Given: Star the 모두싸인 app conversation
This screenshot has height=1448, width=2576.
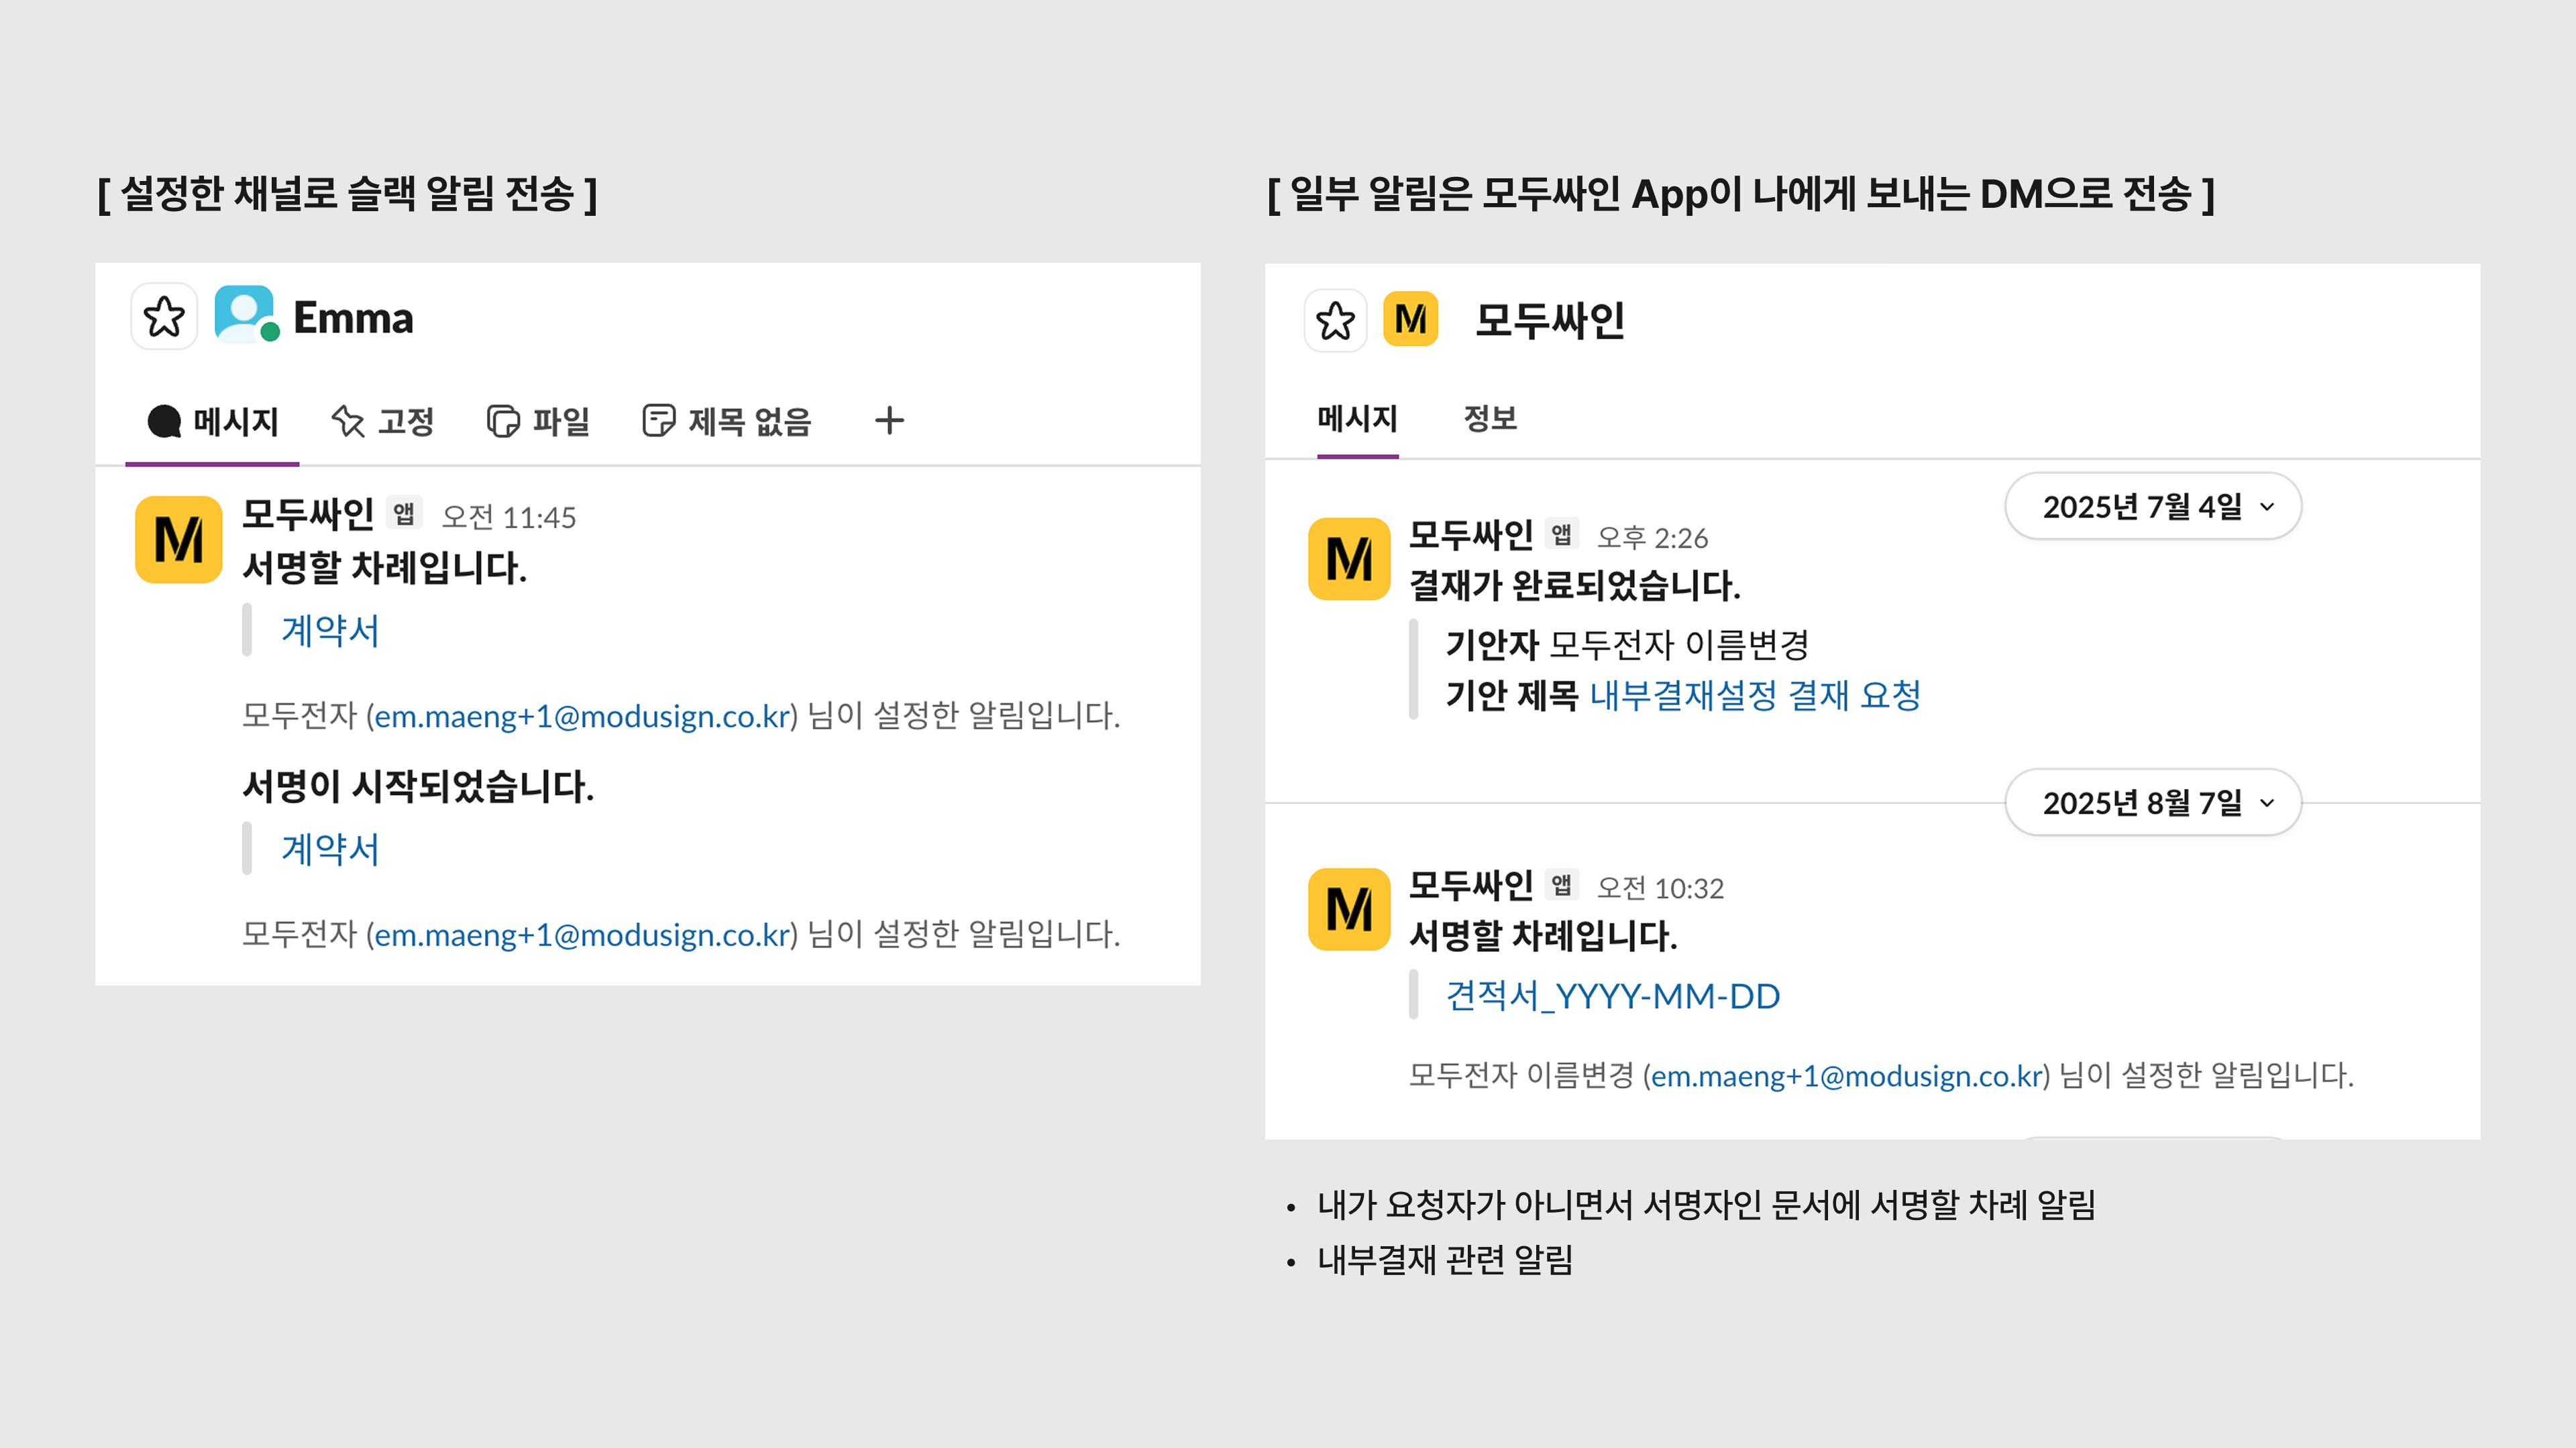Looking at the screenshot, I should coord(1335,321).
